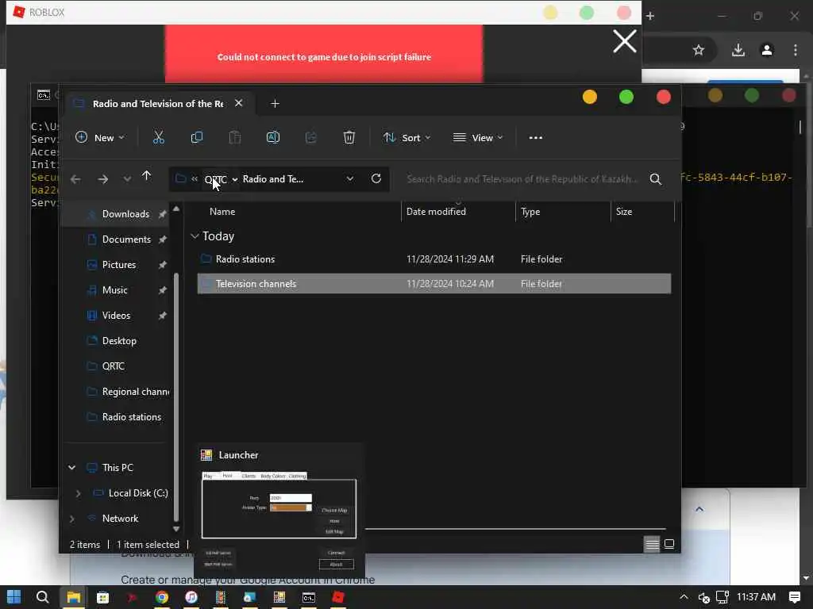Open the notification center icon

coord(794,597)
